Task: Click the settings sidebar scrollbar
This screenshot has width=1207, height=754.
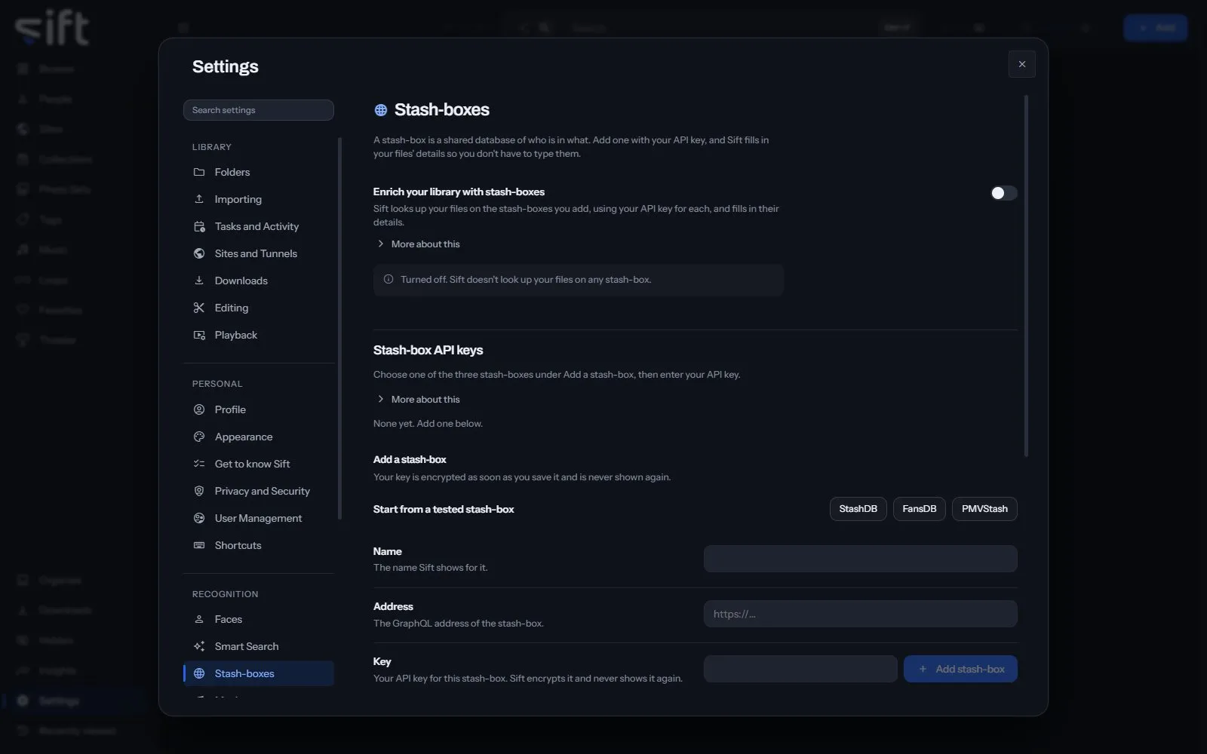Action: [340, 328]
